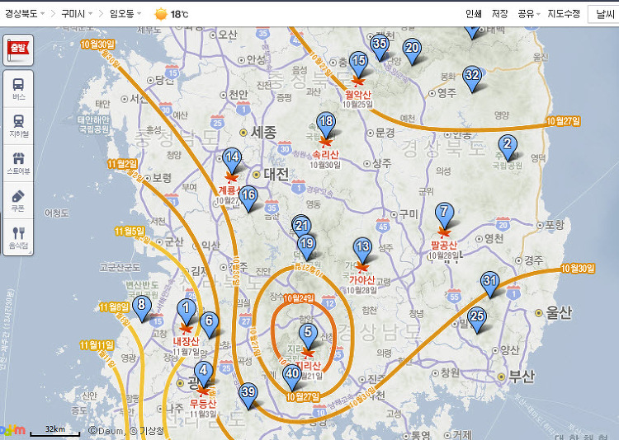
Task: Click the 인쇄 (print) menu item
Action: (x=473, y=14)
